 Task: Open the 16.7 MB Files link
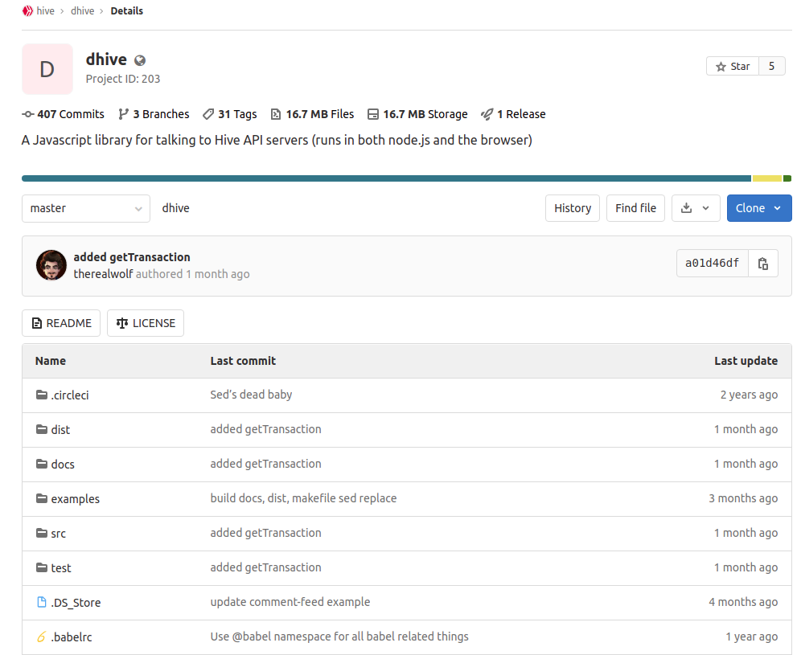312,114
